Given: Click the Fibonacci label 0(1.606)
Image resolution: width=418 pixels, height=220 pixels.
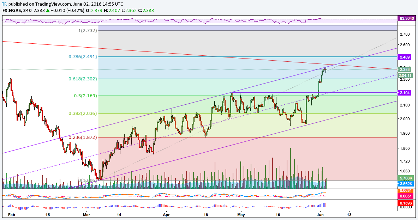Looking at the screenshot, I should tap(88, 180).
